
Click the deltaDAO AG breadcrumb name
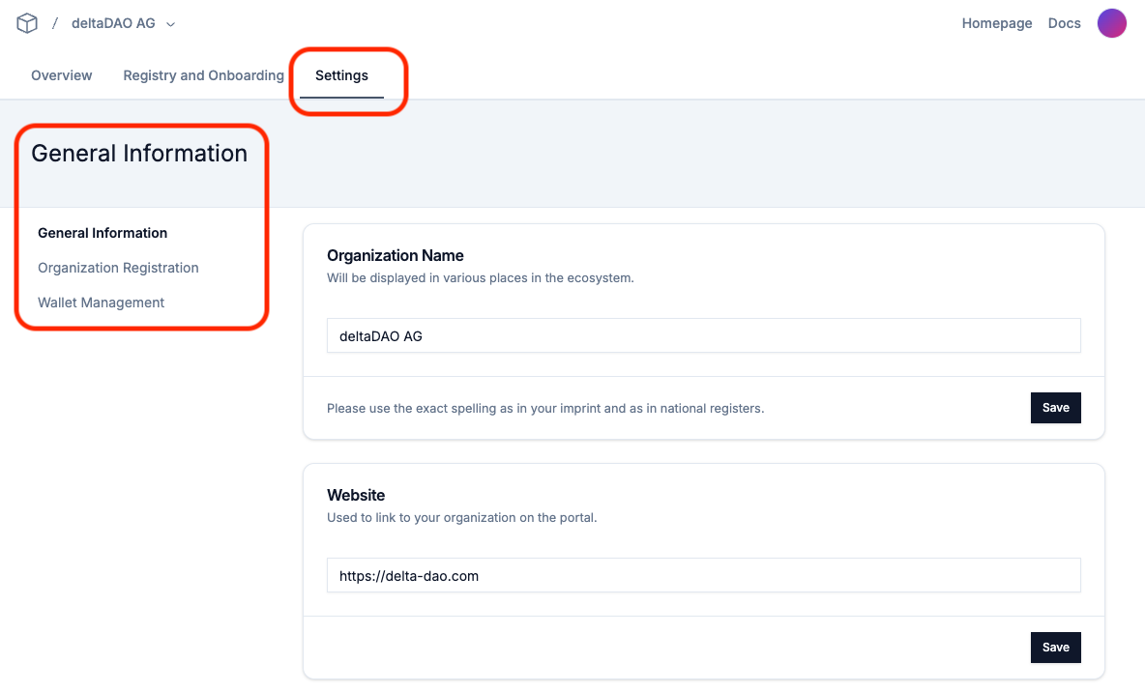pyautogui.click(x=113, y=23)
